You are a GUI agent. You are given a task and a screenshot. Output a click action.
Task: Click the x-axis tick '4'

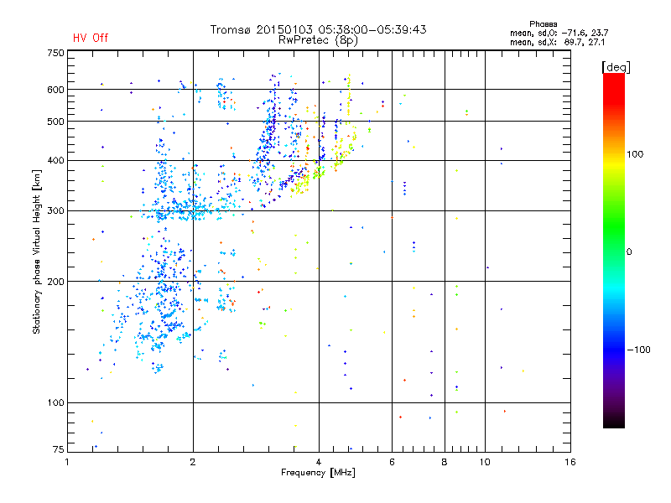coord(319,462)
